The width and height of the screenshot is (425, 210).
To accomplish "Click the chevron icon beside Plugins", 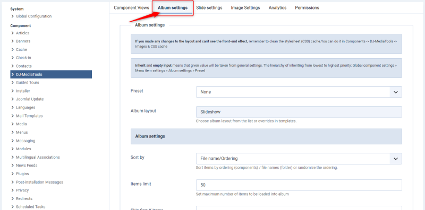I will click(x=12, y=174).
